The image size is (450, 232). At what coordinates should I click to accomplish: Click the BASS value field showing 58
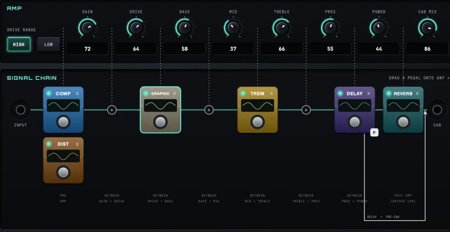click(x=185, y=49)
